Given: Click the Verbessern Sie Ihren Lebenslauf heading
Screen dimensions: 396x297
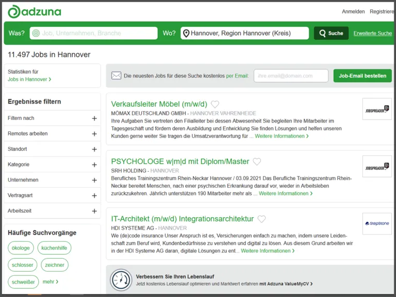Looking at the screenshot, I should coord(175,276).
